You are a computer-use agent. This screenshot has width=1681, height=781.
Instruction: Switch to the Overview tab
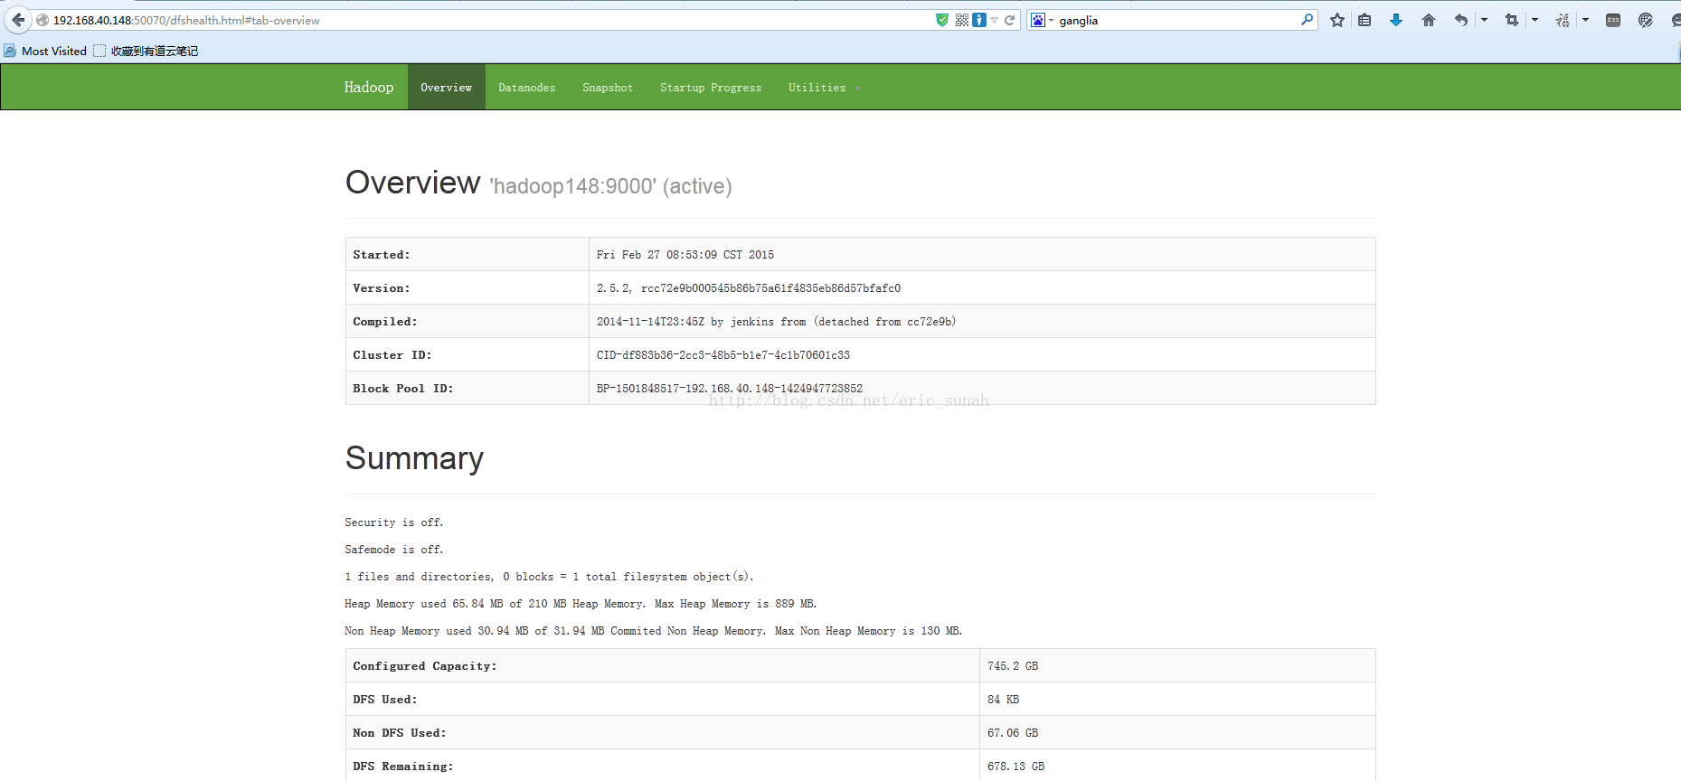pos(447,87)
